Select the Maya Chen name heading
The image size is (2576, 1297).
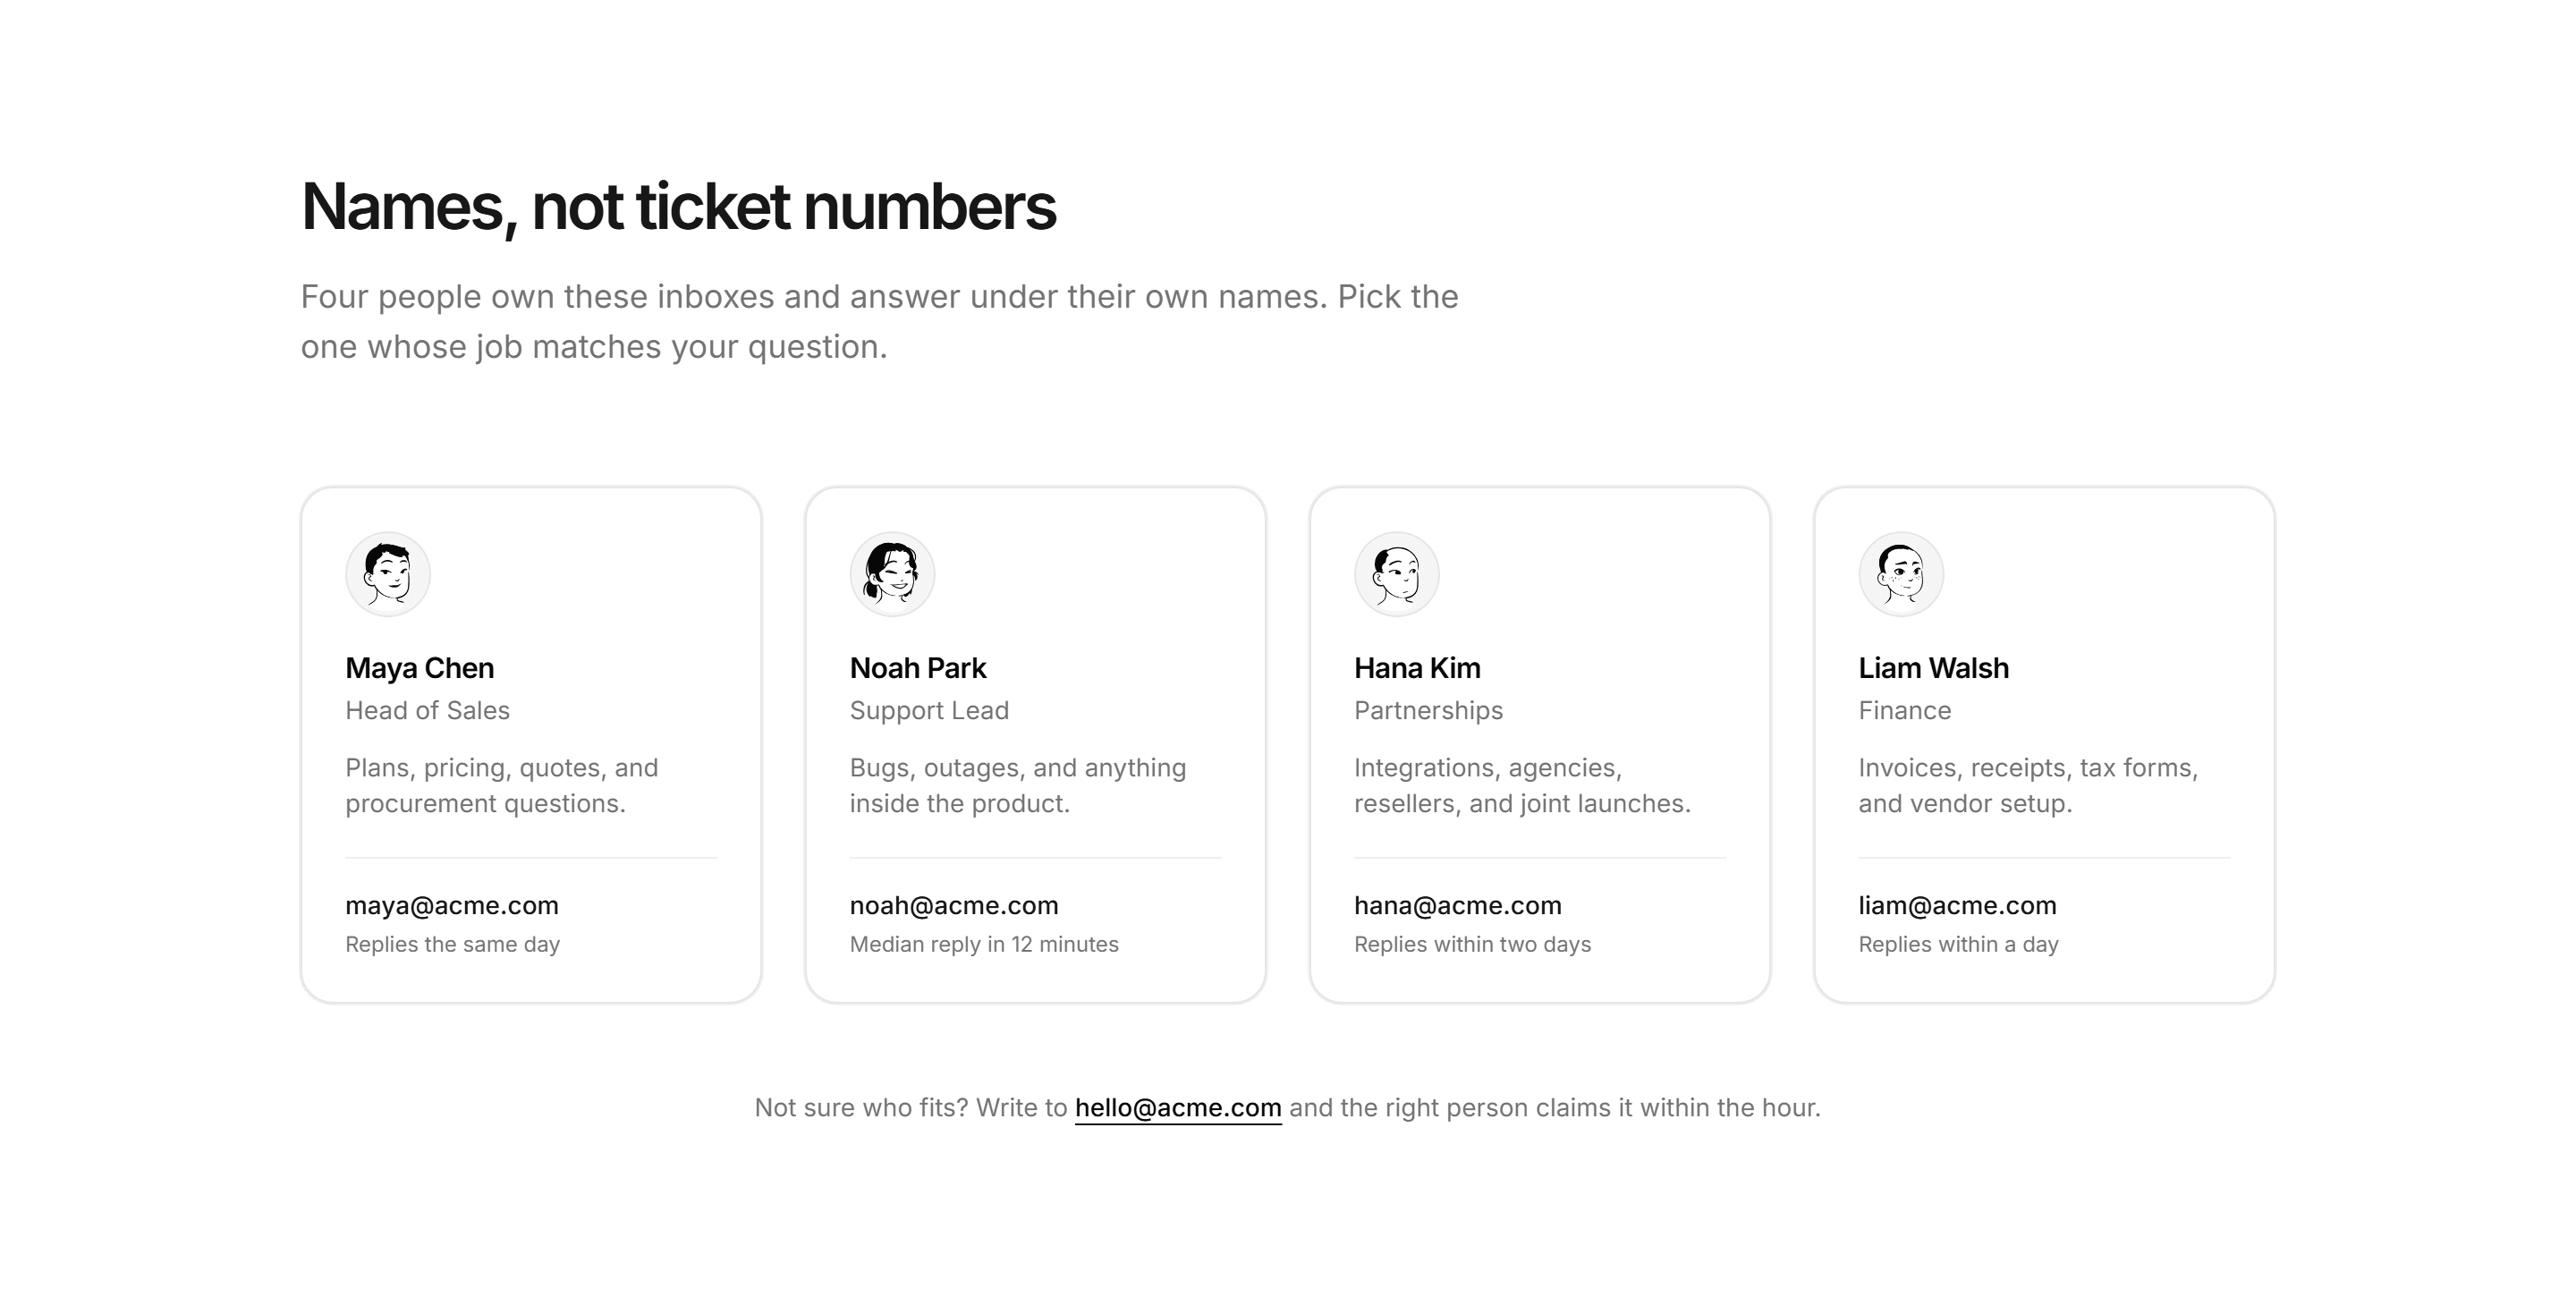pos(420,668)
